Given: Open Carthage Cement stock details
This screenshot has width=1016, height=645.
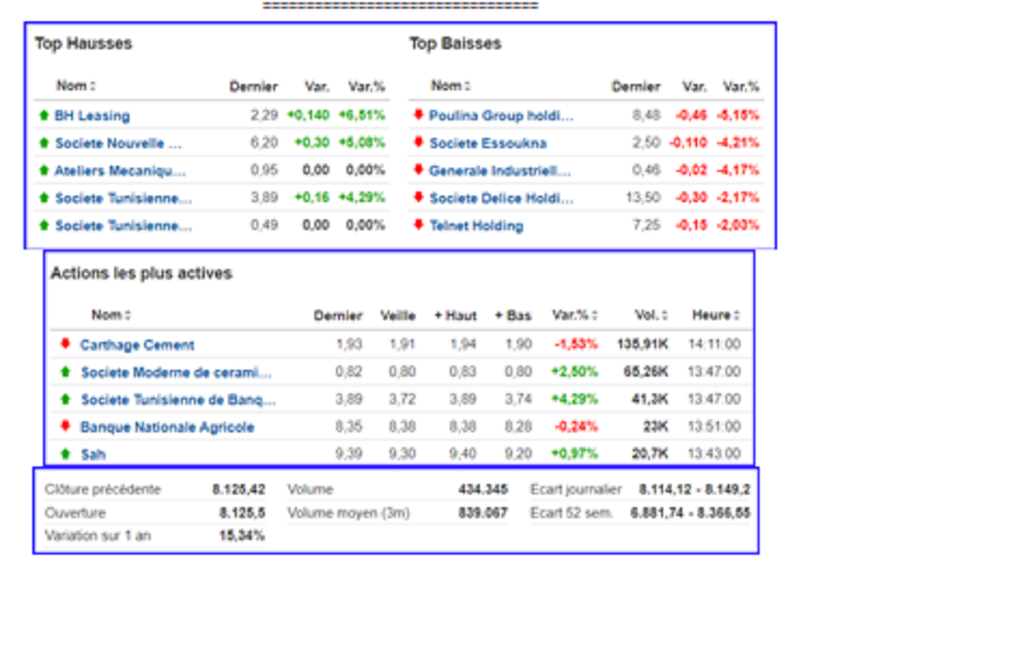Looking at the screenshot, I should point(137,345).
